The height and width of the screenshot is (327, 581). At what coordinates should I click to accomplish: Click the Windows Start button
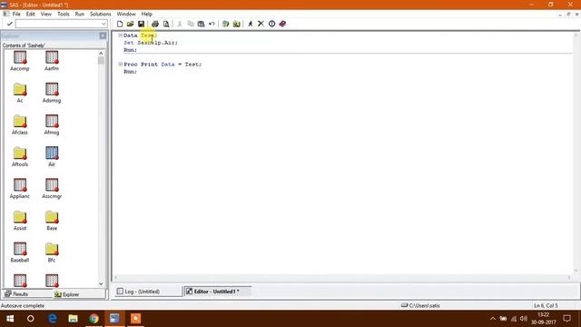[10, 319]
